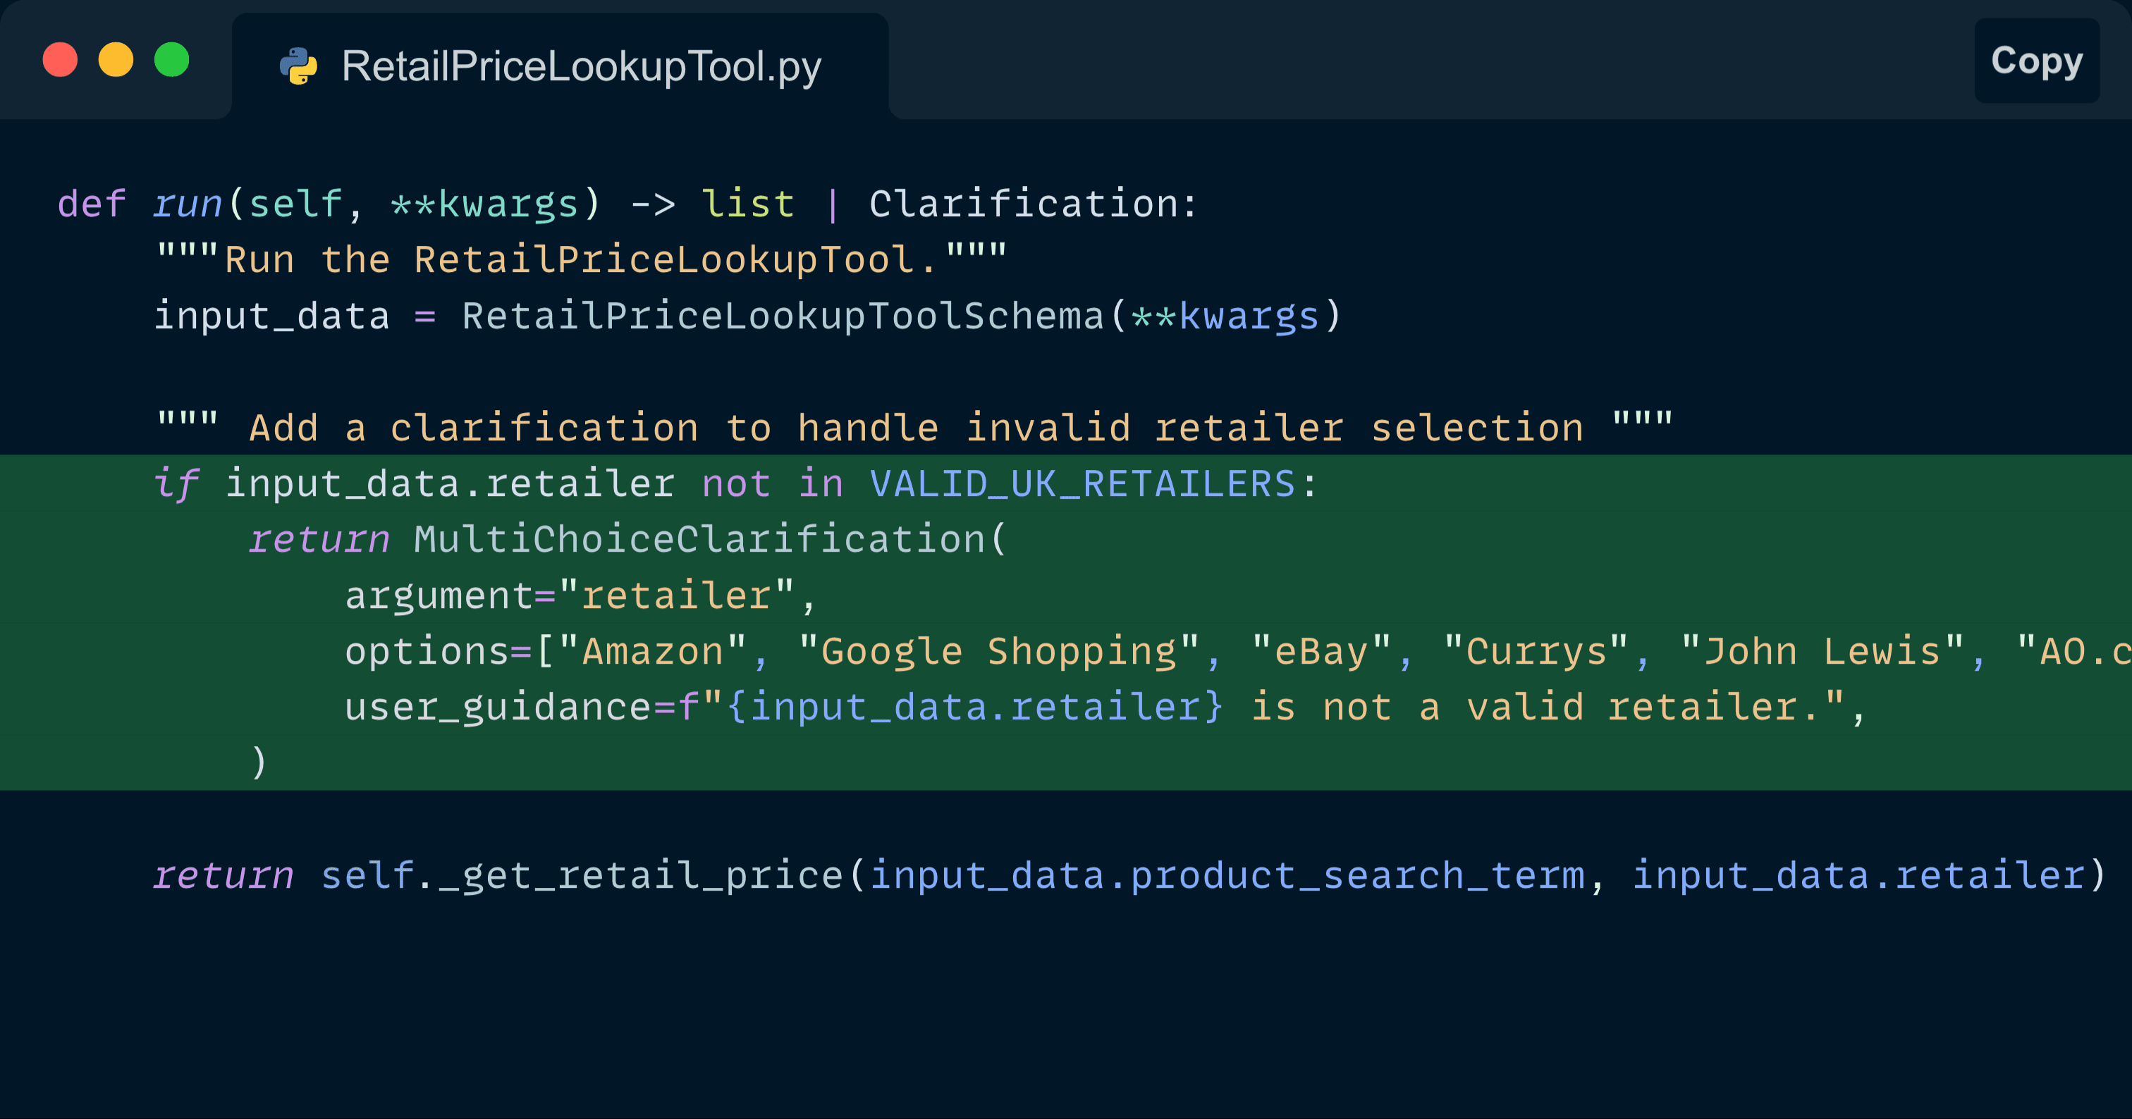Click the "eBay" option string
This screenshot has height=1119, width=2132.
1322,652
